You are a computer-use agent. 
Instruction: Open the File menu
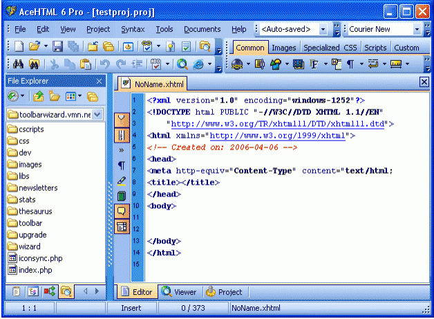pyautogui.click(x=20, y=29)
